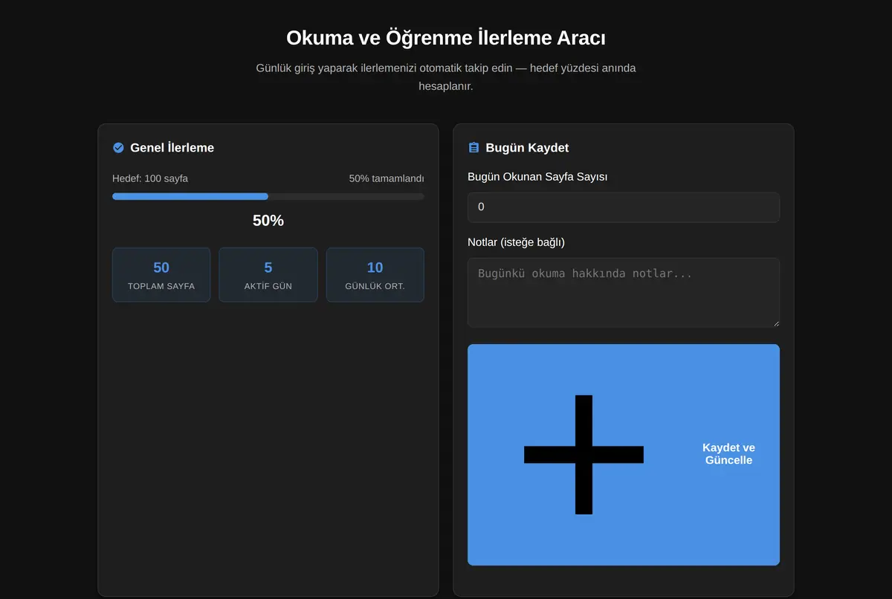Screen dimensions: 892x599
Task: Click the notes textarea resize handle
Action: click(775, 323)
